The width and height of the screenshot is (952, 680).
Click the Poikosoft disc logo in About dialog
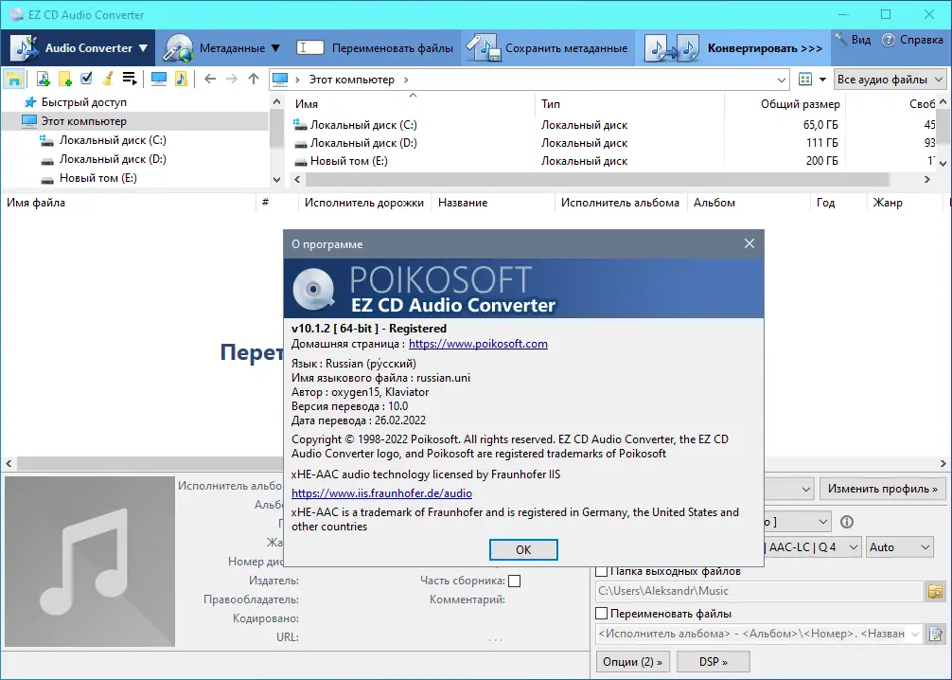(313, 289)
